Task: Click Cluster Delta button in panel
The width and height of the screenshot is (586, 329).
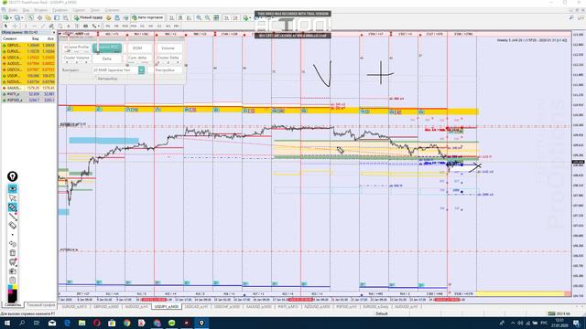Action: (168, 58)
